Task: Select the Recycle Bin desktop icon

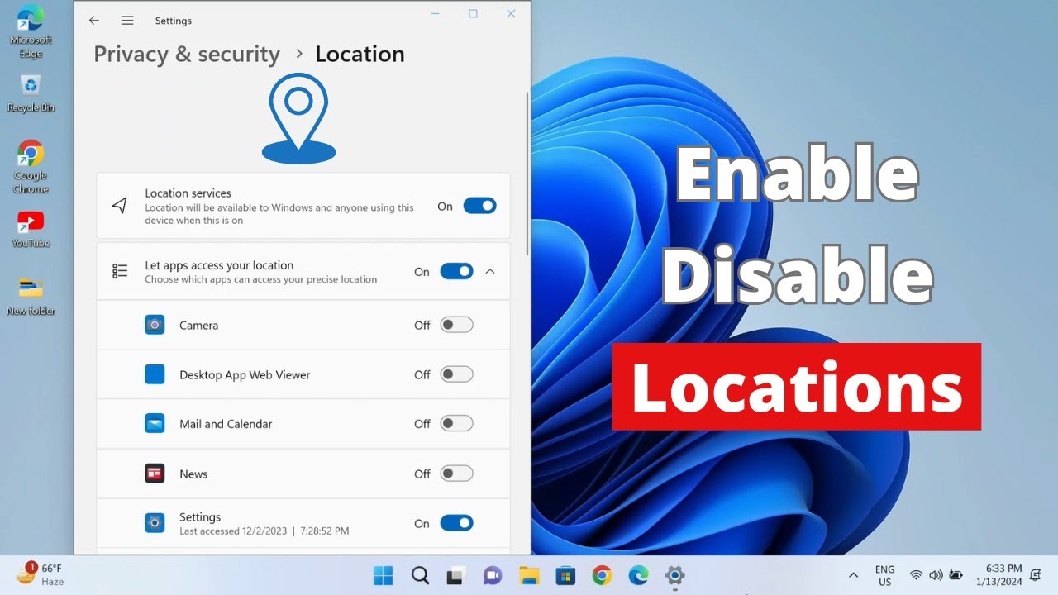Action: (31, 93)
